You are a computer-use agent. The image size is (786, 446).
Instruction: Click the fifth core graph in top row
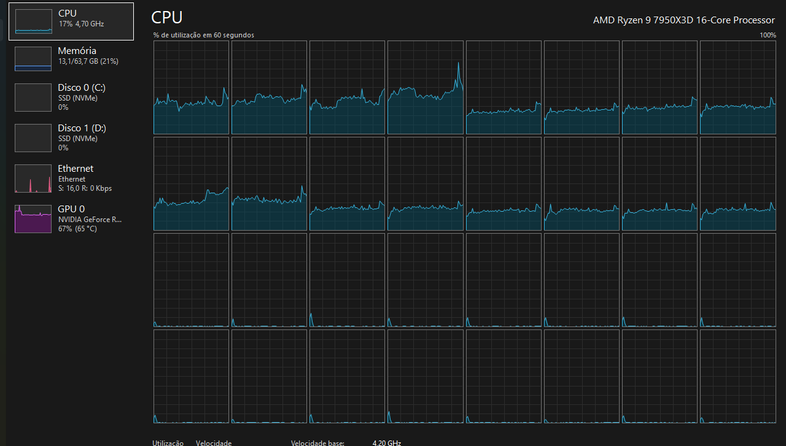click(x=504, y=87)
